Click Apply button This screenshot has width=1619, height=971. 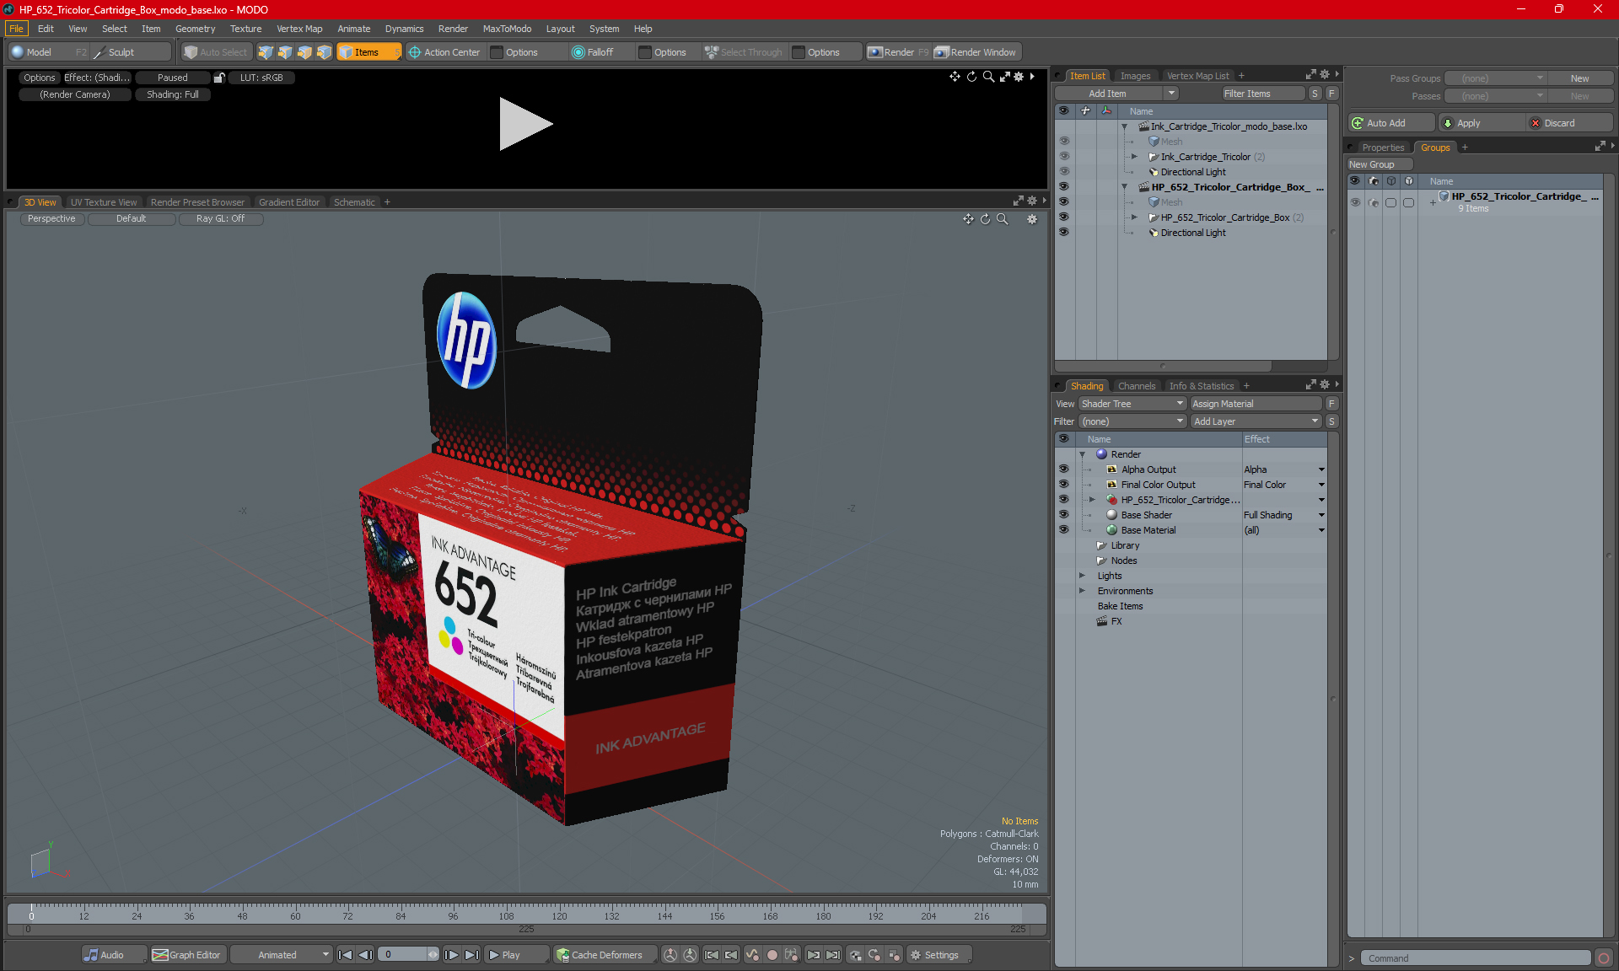(1479, 123)
